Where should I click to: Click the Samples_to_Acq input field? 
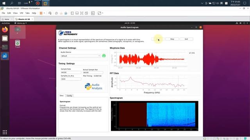click(71, 79)
